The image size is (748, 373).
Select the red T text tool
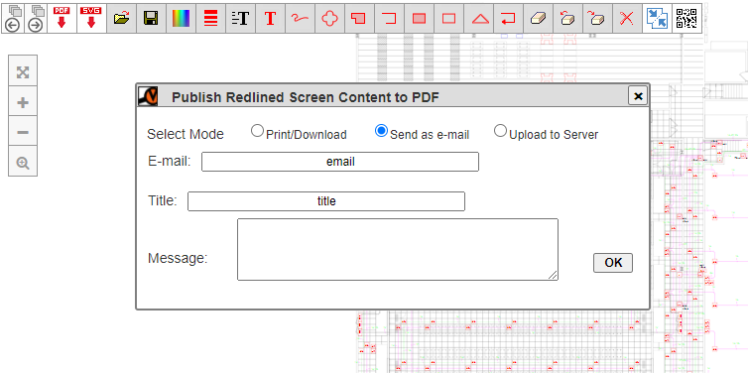[x=270, y=18]
